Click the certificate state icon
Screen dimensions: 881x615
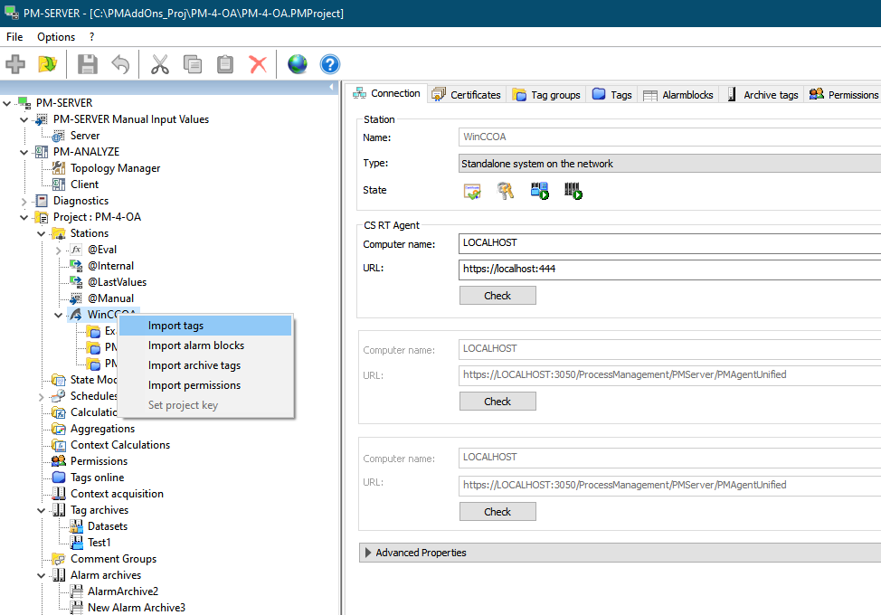point(472,191)
